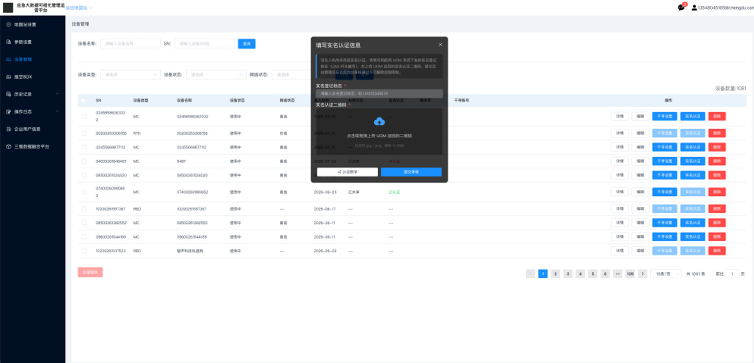
Task: Go to page 3
Action: (568, 274)
